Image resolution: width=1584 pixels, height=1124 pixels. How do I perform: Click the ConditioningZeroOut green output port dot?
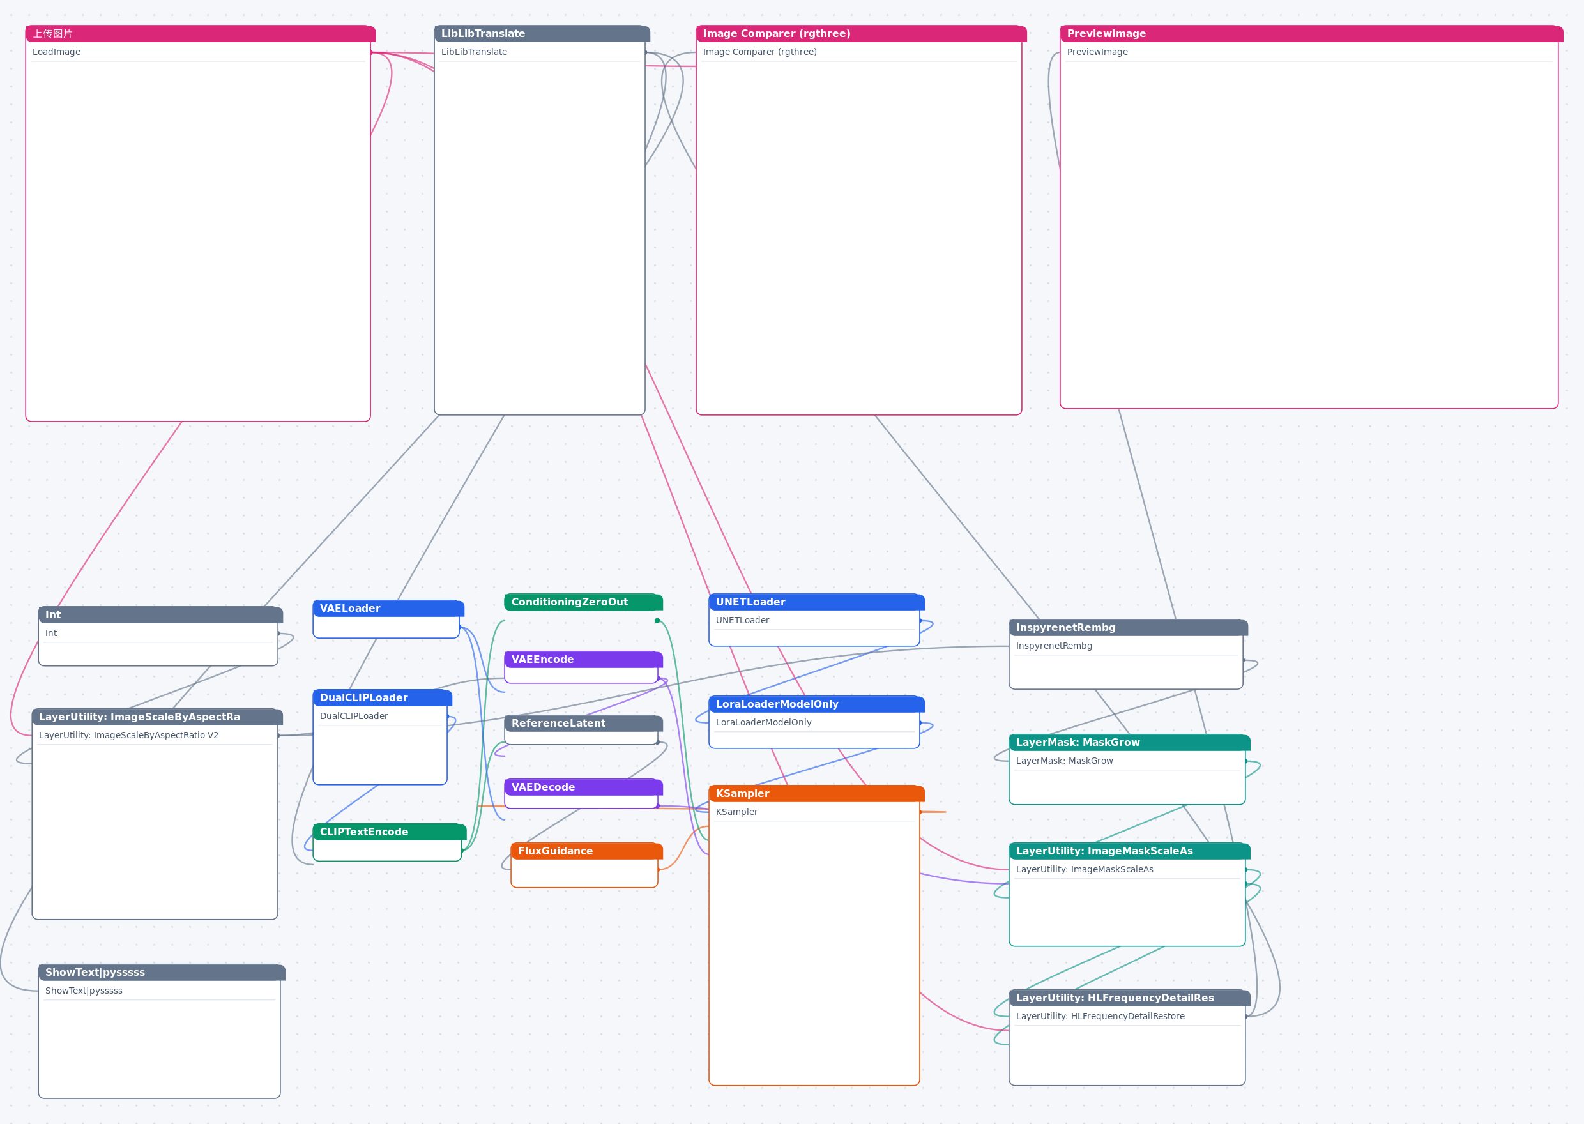pos(657,621)
